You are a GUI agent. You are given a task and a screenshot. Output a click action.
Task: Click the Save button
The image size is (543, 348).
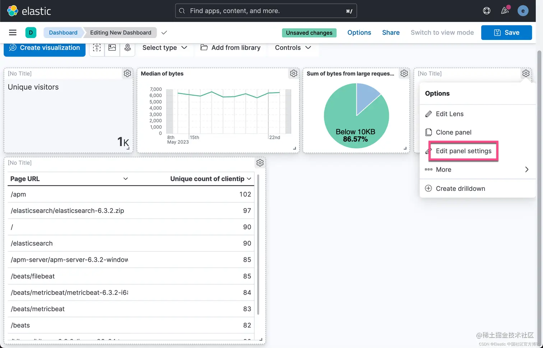coord(506,33)
